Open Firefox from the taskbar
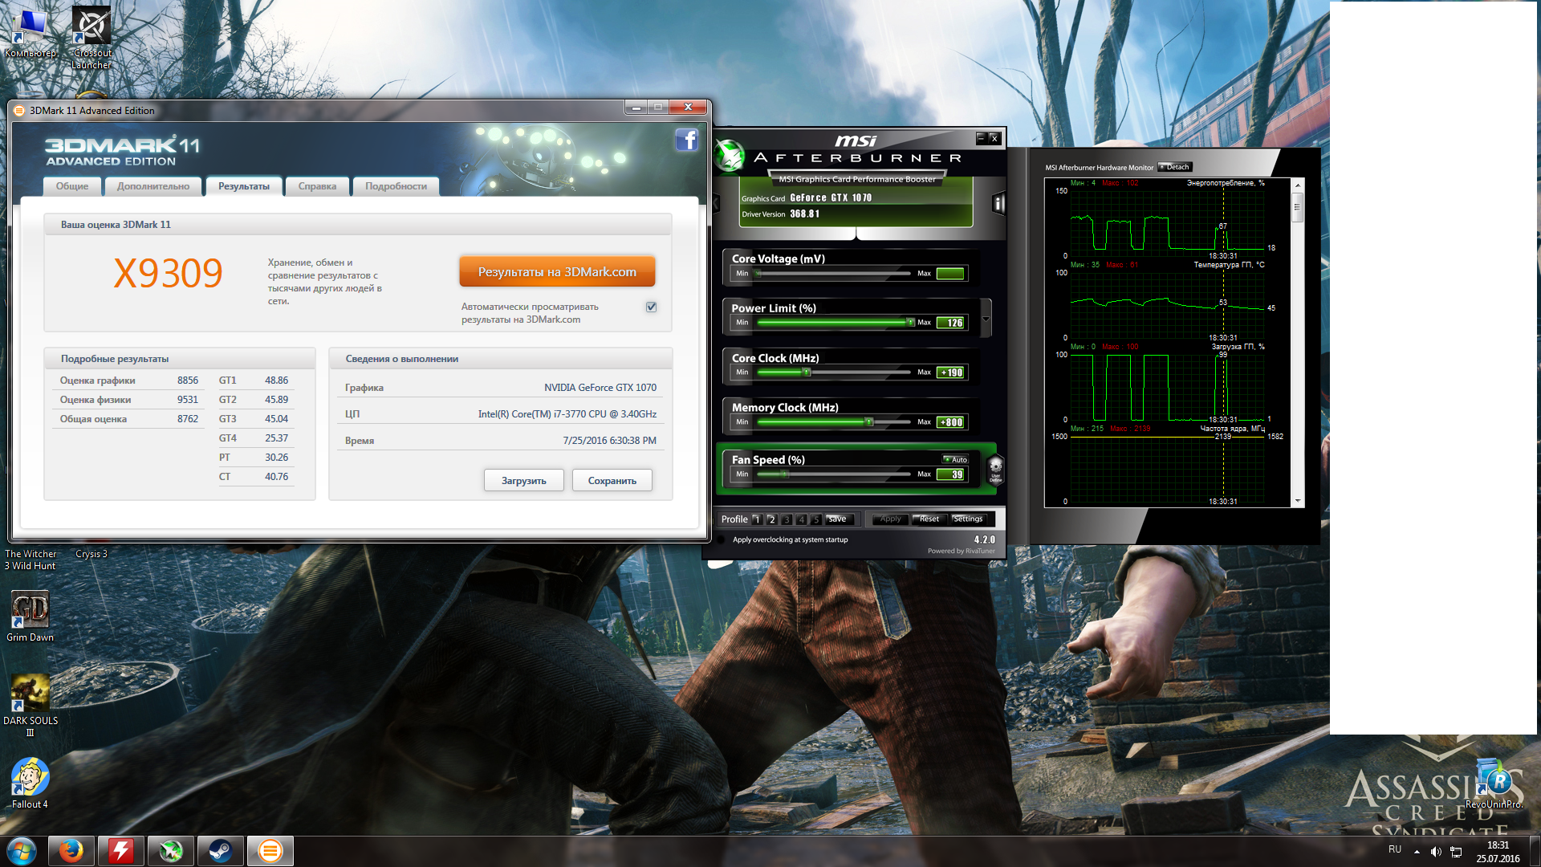The image size is (1541, 867). (71, 850)
